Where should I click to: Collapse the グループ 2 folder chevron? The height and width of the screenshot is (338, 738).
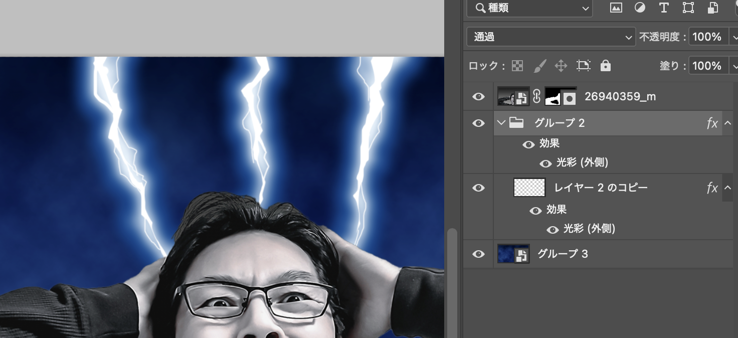pyautogui.click(x=501, y=123)
